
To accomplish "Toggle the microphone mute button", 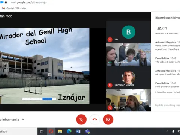I will pos(81,120).
